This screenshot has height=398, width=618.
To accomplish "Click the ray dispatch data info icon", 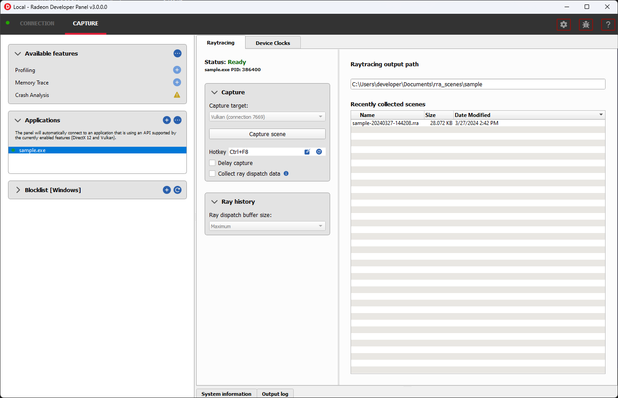I will [x=286, y=173].
